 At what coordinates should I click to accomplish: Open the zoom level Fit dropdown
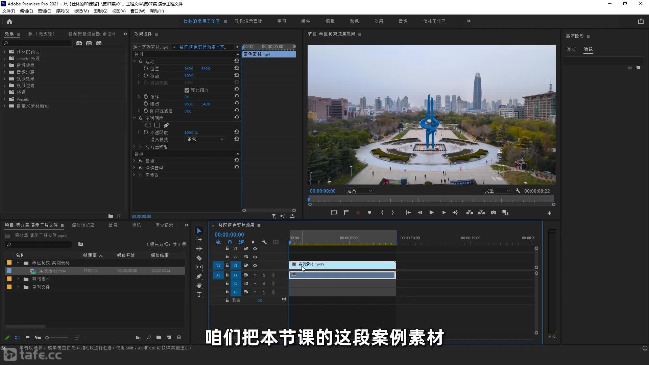tap(359, 191)
